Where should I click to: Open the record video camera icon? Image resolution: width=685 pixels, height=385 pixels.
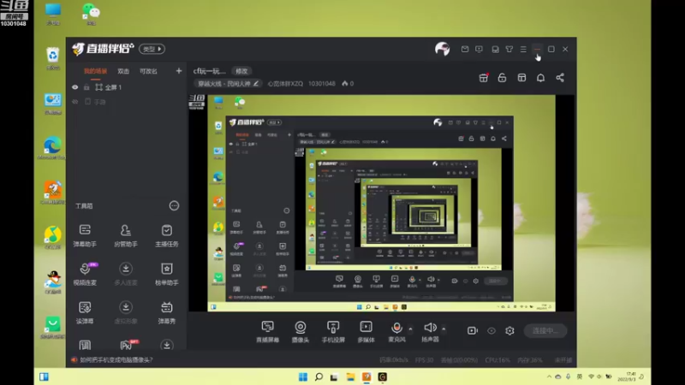pyautogui.click(x=473, y=330)
